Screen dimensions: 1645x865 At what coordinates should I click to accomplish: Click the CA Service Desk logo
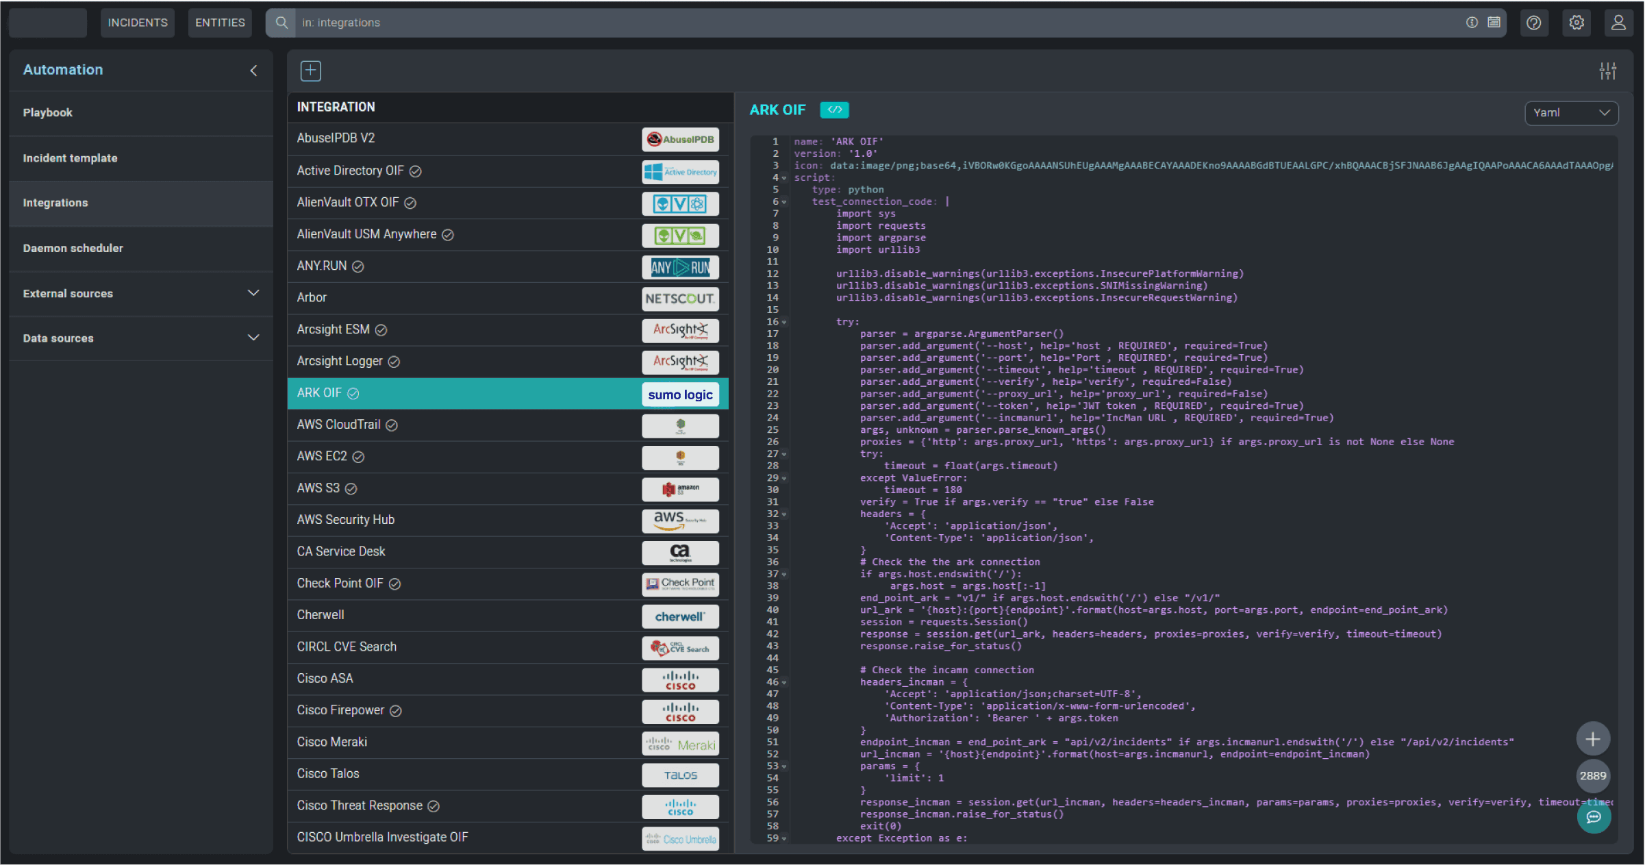coord(681,553)
